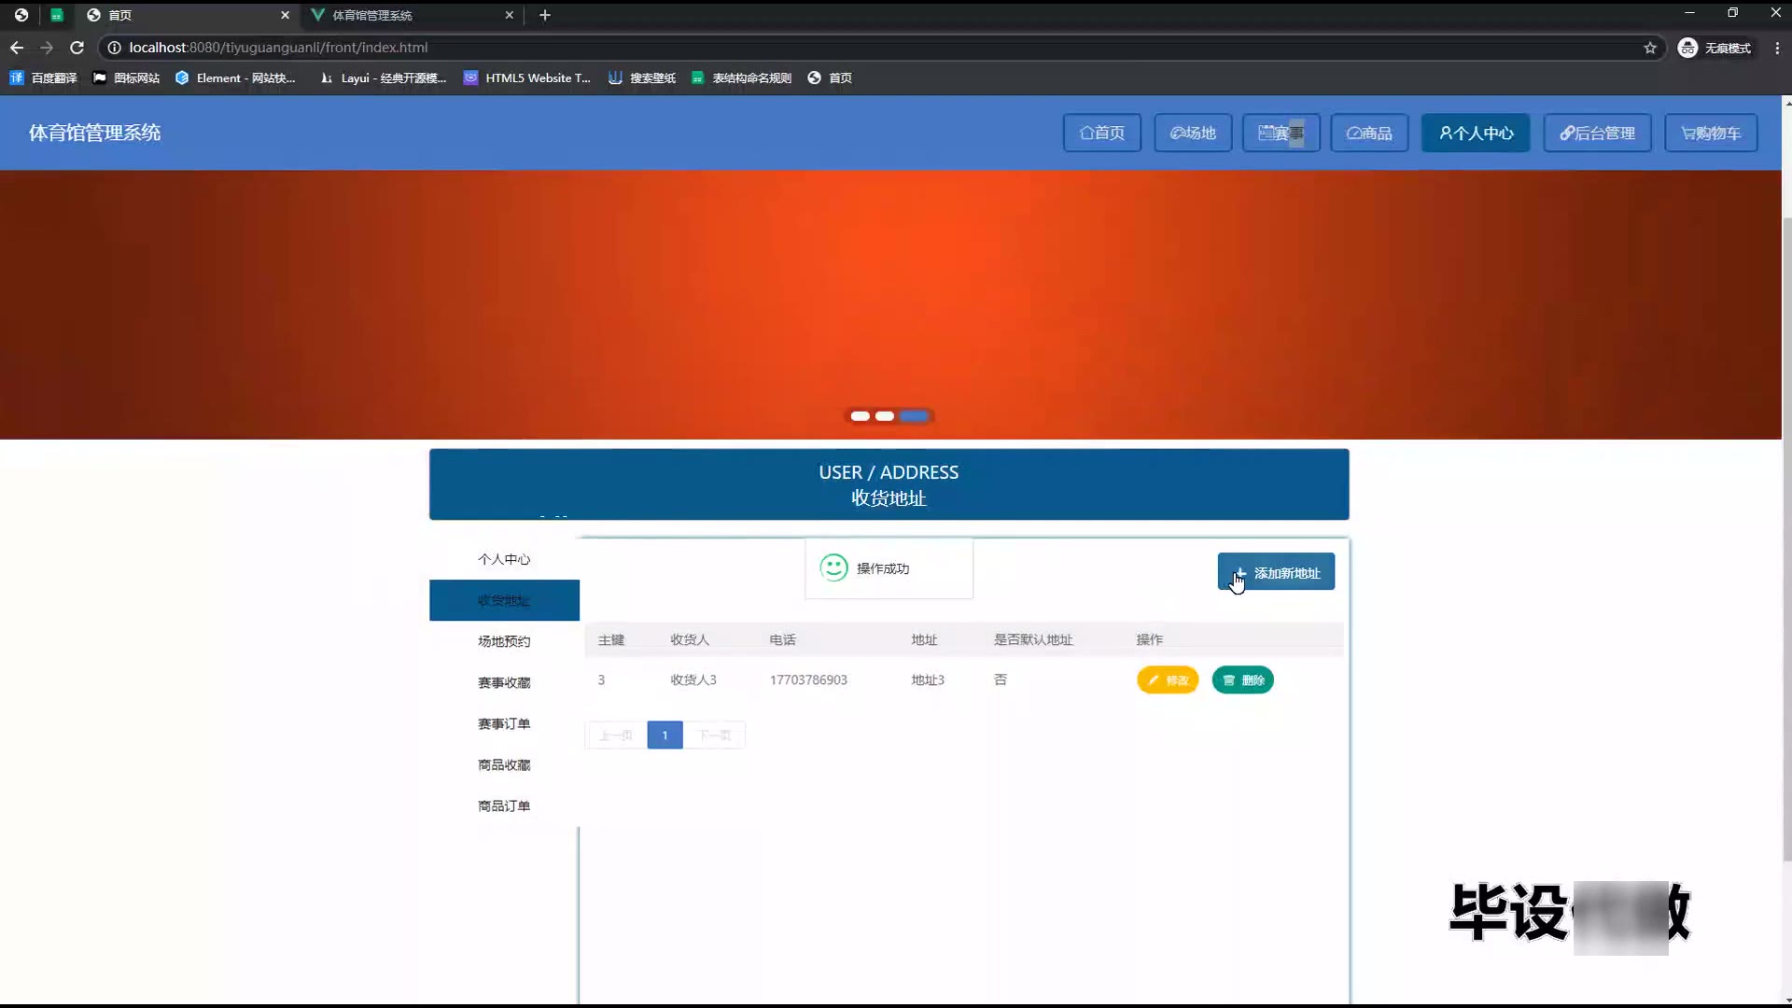
Task: Bookmark page with star icon
Action: click(1650, 48)
